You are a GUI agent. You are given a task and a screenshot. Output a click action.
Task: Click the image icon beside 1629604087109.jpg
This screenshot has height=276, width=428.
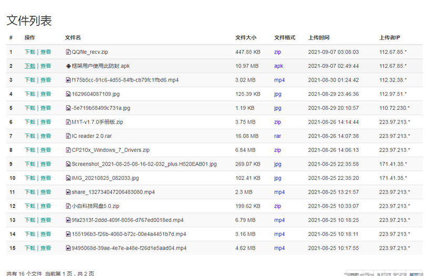(68, 94)
